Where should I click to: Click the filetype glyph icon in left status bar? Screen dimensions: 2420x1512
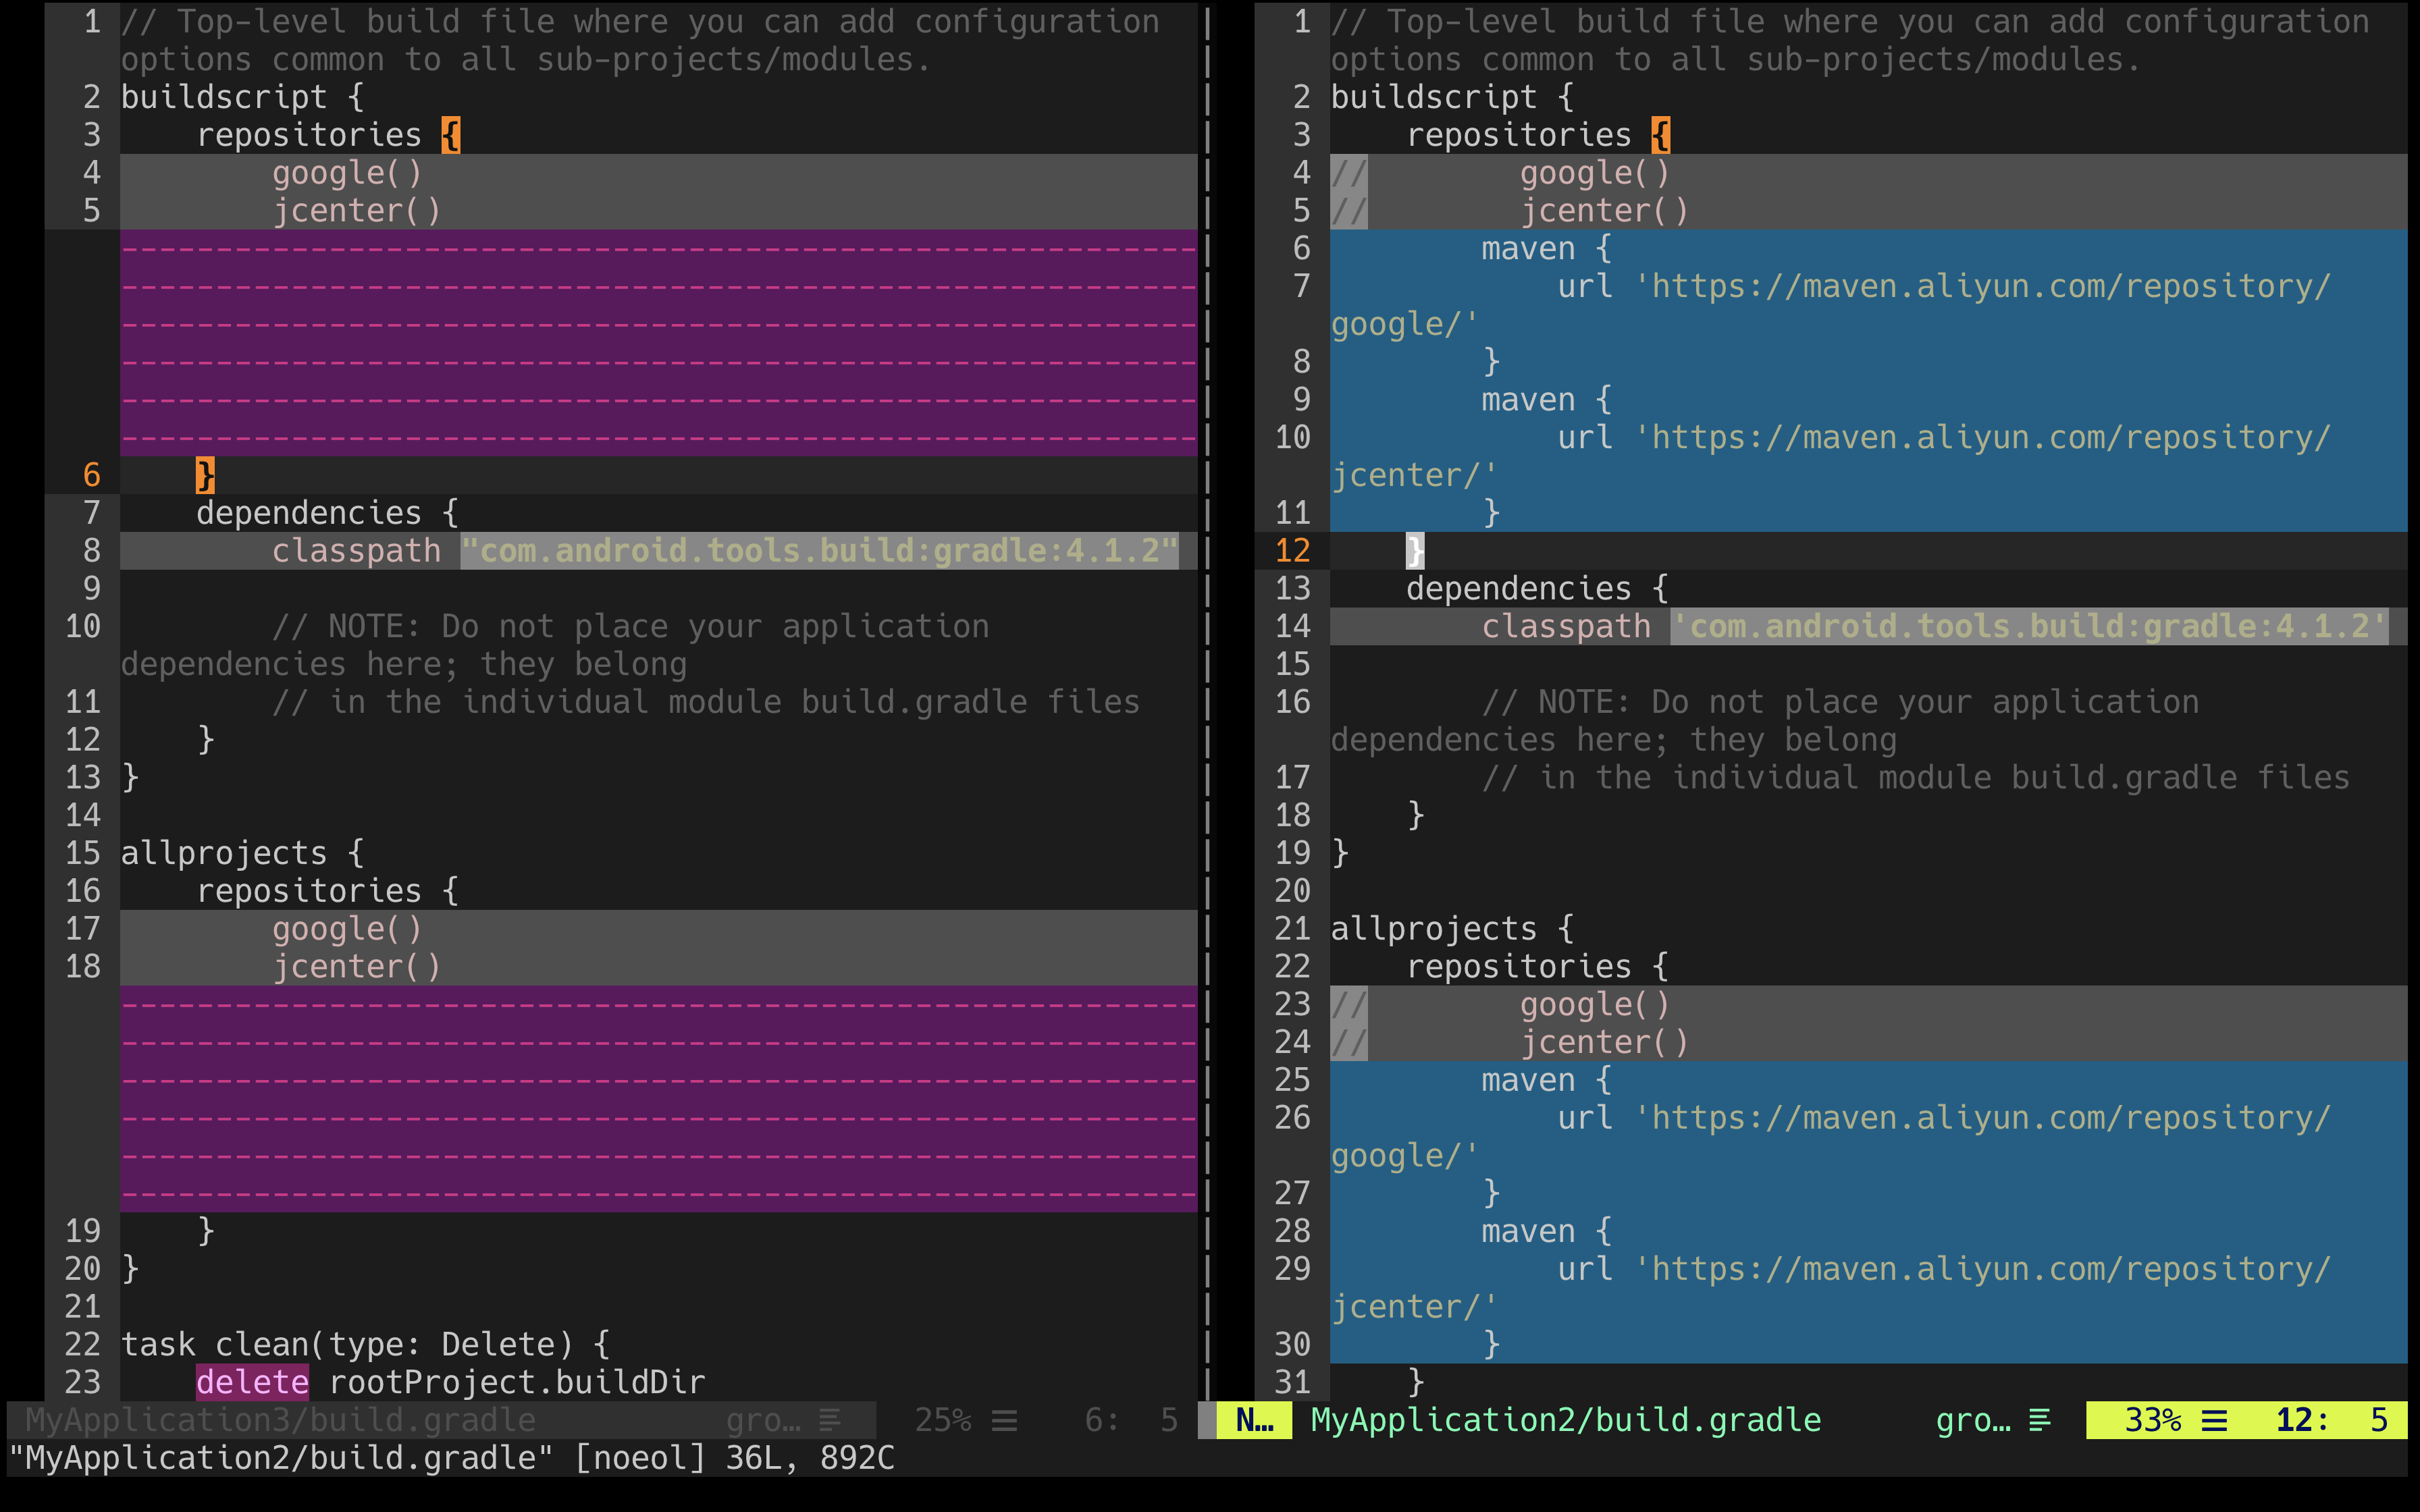(829, 1420)
